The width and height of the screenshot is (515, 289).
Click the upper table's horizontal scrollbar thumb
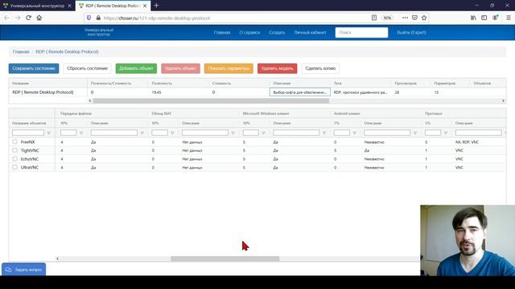tap(211, 101)
